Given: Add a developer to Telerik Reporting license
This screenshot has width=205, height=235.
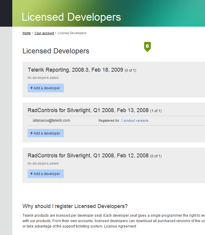Looking at the screenshot, I should [x=46, y=88].
